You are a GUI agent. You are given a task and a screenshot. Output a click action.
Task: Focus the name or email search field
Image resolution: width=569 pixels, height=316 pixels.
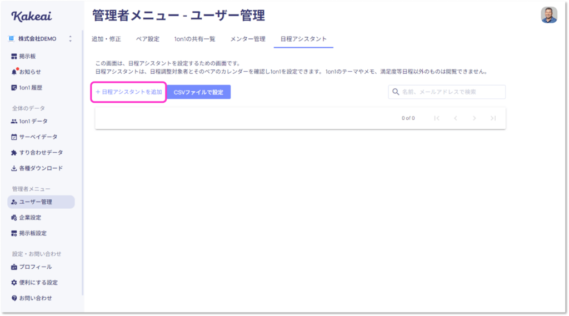coord(447,92)
